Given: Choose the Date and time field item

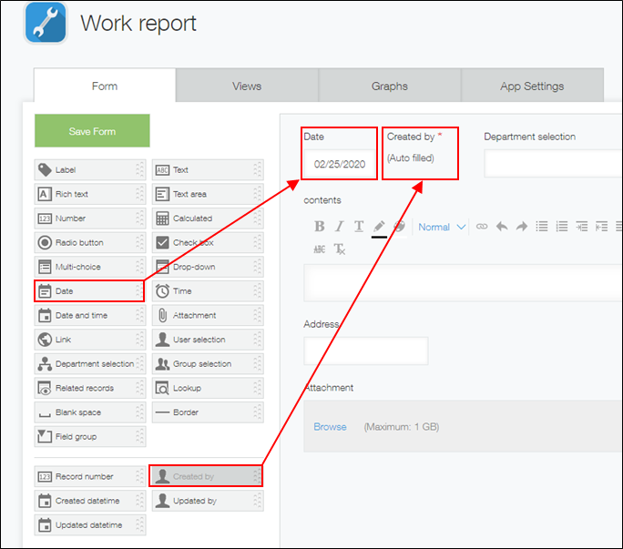Looking at the screenshot, I should (x=90, y=315).
